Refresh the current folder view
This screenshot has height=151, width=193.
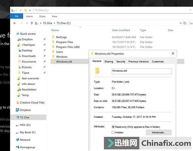click(x=185, y=23)
